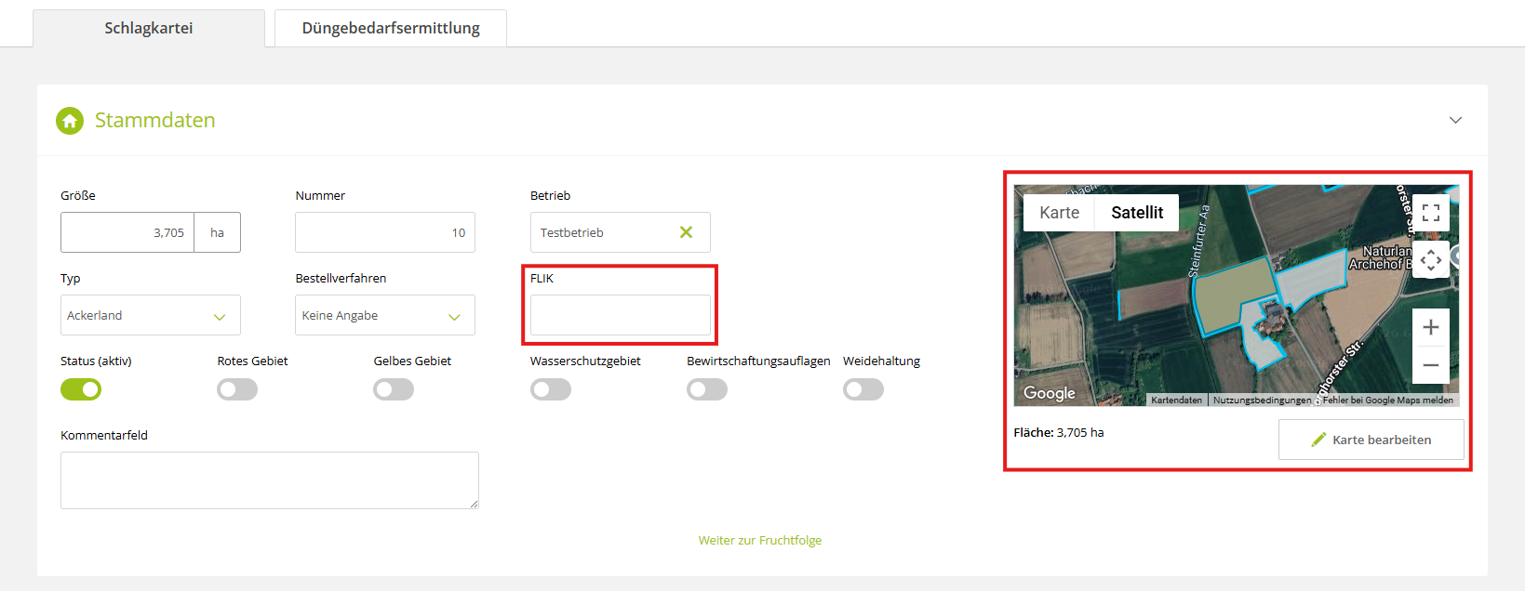Switch the map to Karte view
Image resolution: width=1525 pixels, height=591 pixels.
(1059, 213)
